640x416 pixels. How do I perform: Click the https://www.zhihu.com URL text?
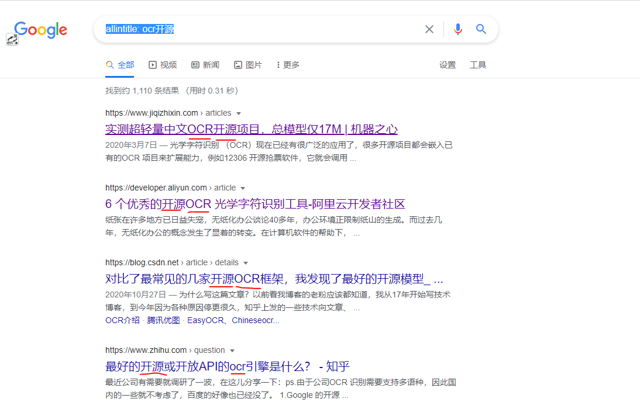146,350
